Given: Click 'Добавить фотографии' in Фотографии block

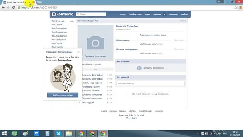Looking at the screenshot, I should click(x=153, y=68).
